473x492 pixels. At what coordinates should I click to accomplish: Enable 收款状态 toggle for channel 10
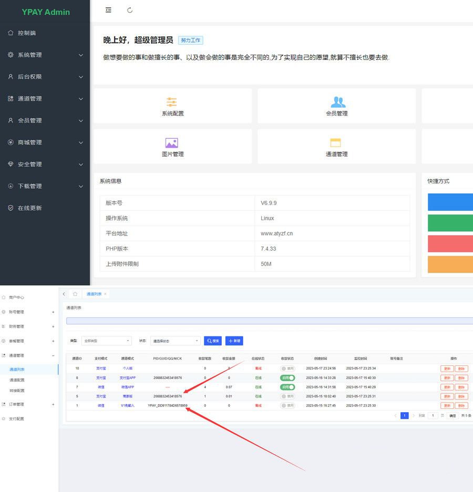coord(288,368)
